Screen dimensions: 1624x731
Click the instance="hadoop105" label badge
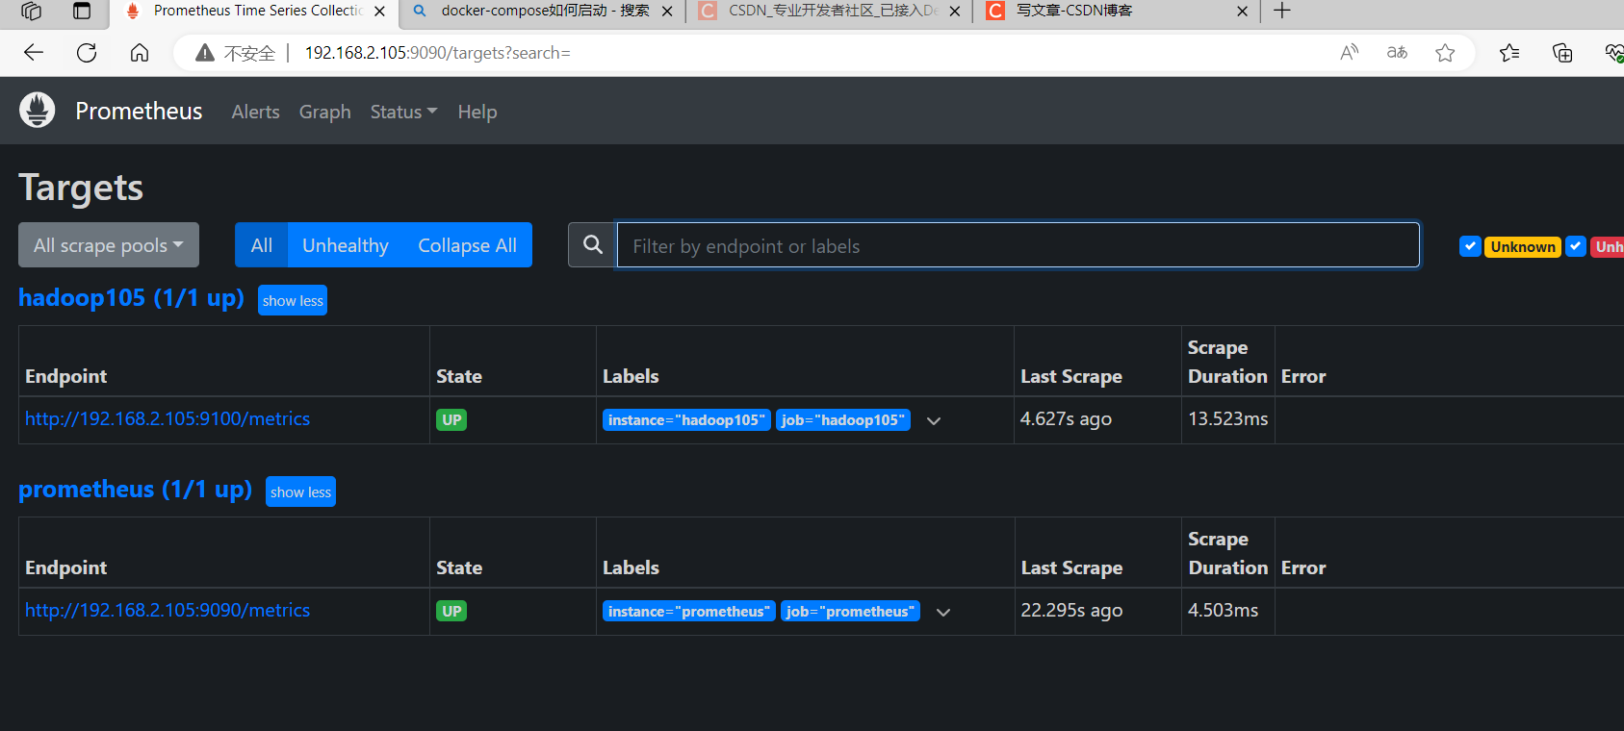tap(686, 420)
